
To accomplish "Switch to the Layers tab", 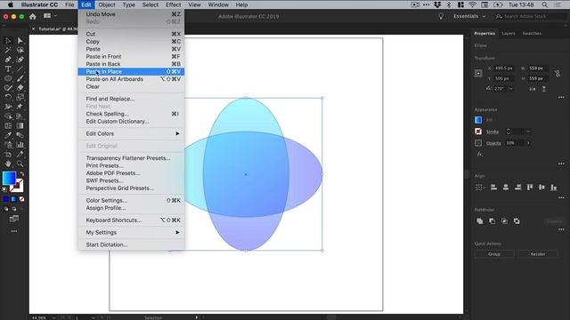I will 509,34.
